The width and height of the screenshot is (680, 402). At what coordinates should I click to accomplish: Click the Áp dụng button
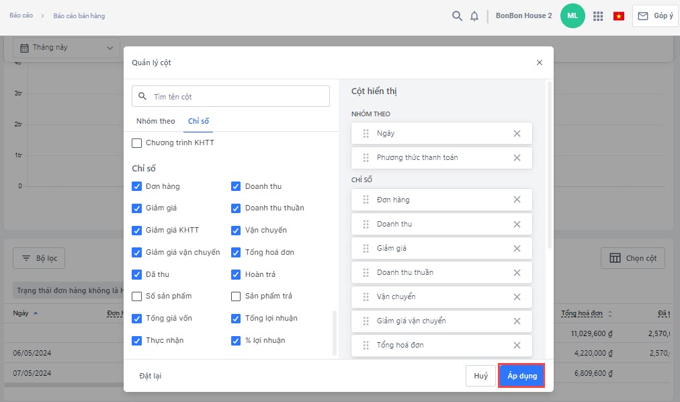(x=521, y=376)
